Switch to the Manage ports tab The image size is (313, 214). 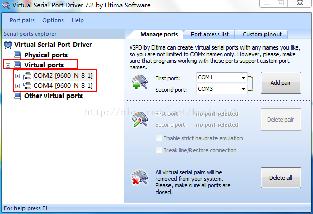pyautogui.click(x=159, y=34)
